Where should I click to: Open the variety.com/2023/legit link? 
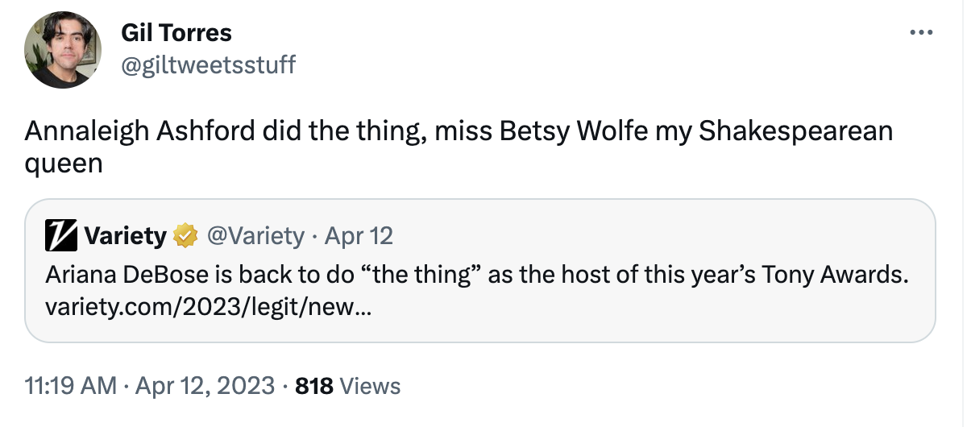click(x=209, y=306)
